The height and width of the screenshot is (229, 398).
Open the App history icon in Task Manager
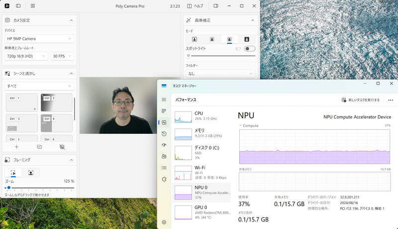pyautogui.click(x=164, y=134)
